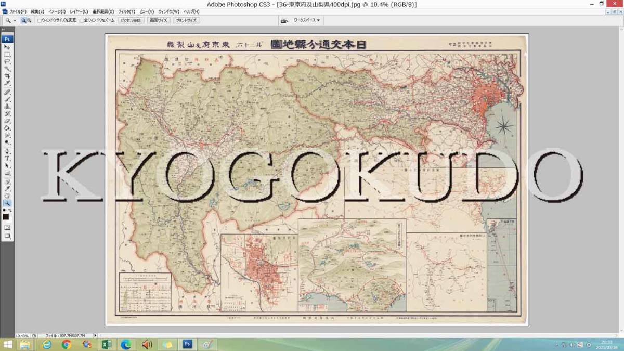The width and height of the screenshot is (624, 351).
Task: Select the Slice tool
Action: pyautogui.click(x=7, y=83)
